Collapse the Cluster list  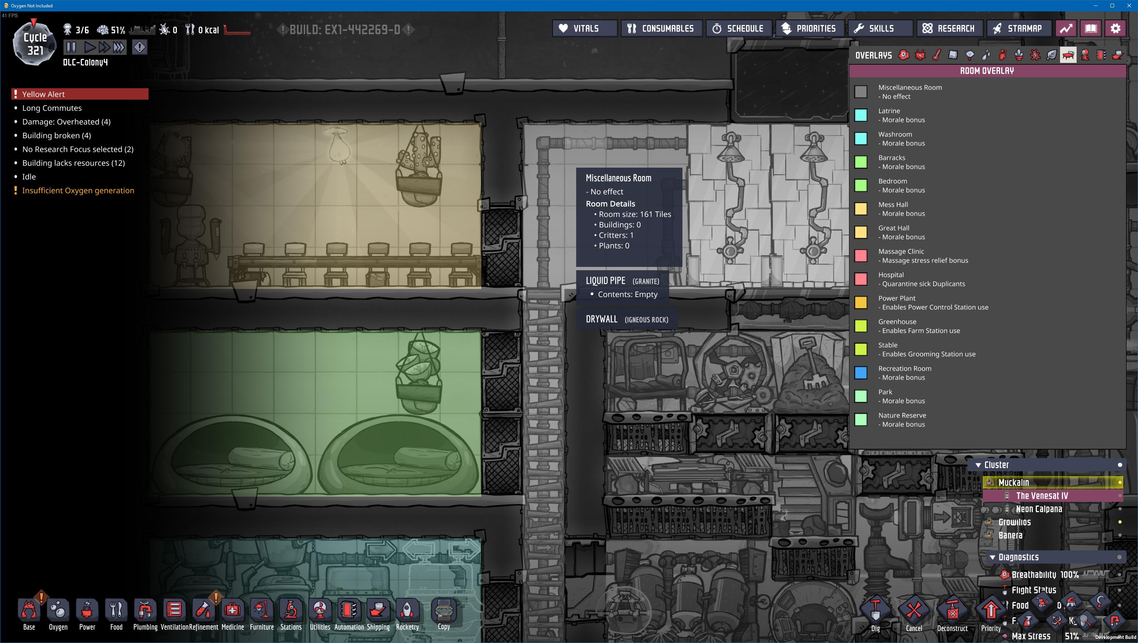click(978, 465)
